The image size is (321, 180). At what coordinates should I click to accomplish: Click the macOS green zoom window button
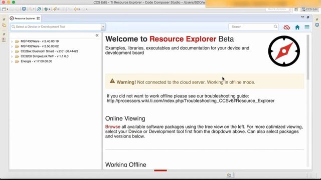tap(14, 2)
